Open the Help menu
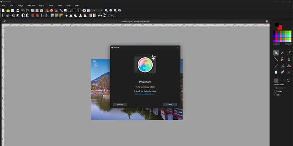The width and height of the screenshot is (293, 146). pos(77,6)
